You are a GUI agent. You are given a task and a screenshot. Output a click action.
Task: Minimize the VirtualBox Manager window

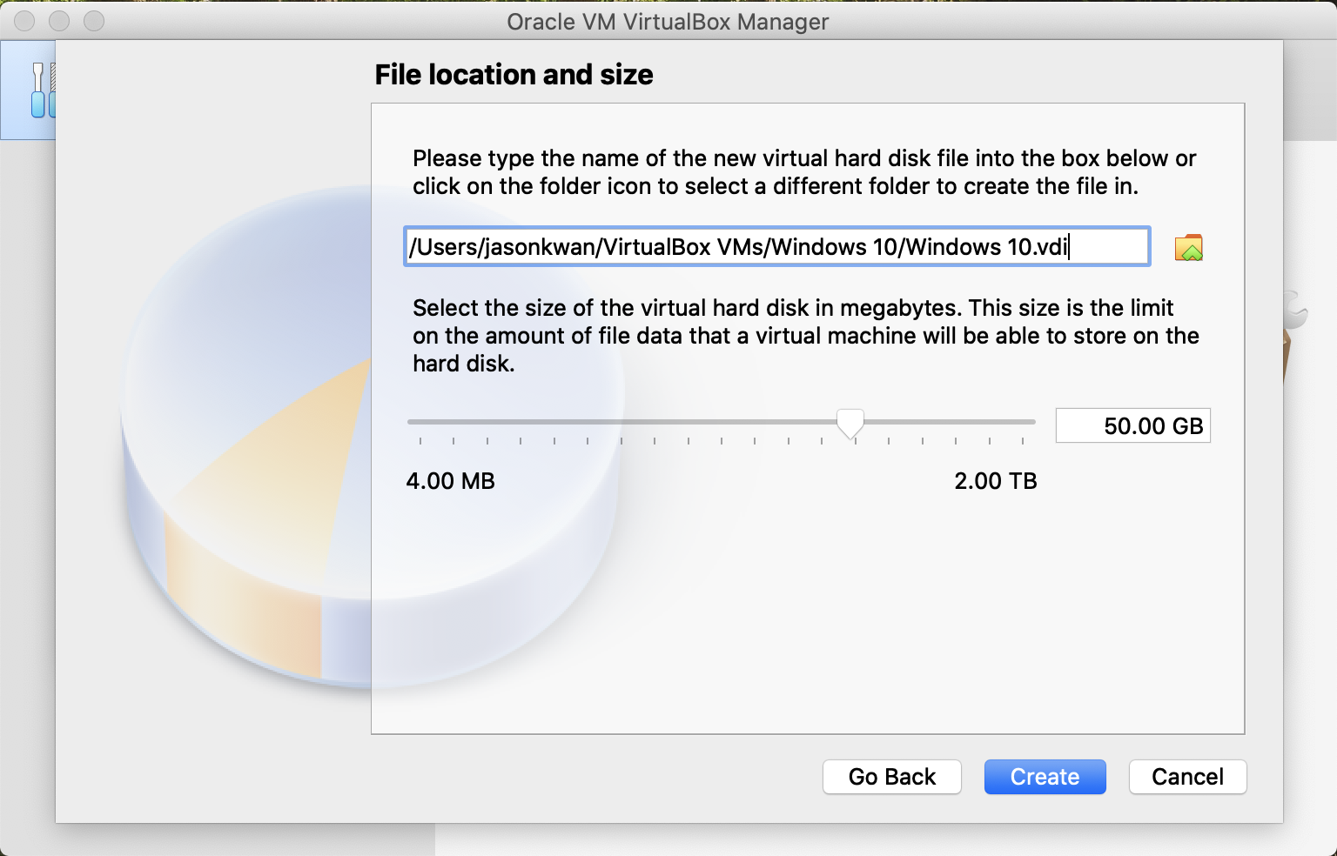pos(59,21)
